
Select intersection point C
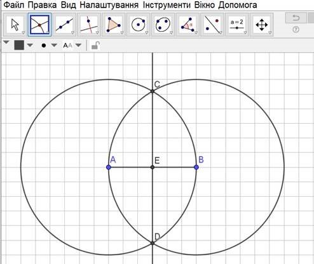tap(152, 91)
